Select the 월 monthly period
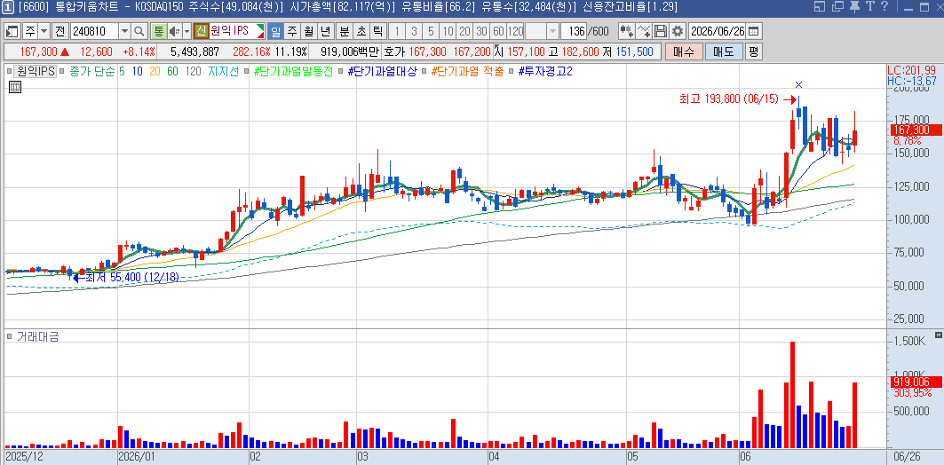 (x=309, y=31)
